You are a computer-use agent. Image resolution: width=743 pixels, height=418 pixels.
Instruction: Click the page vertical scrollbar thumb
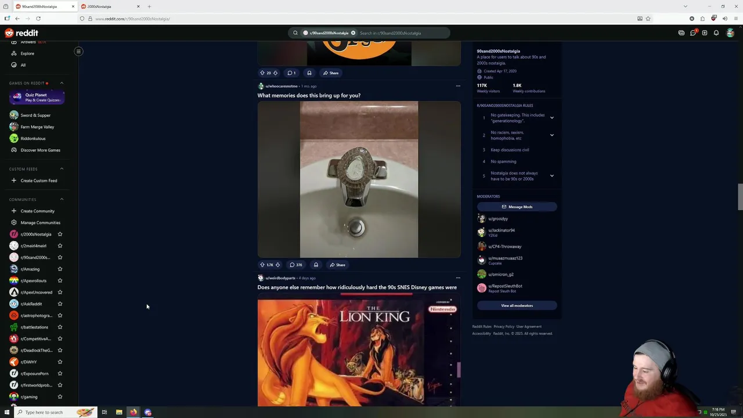[740, 197]
